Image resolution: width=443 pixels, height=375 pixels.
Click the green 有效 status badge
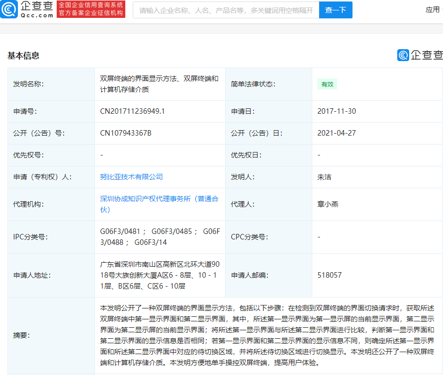[x=327, y=84]
